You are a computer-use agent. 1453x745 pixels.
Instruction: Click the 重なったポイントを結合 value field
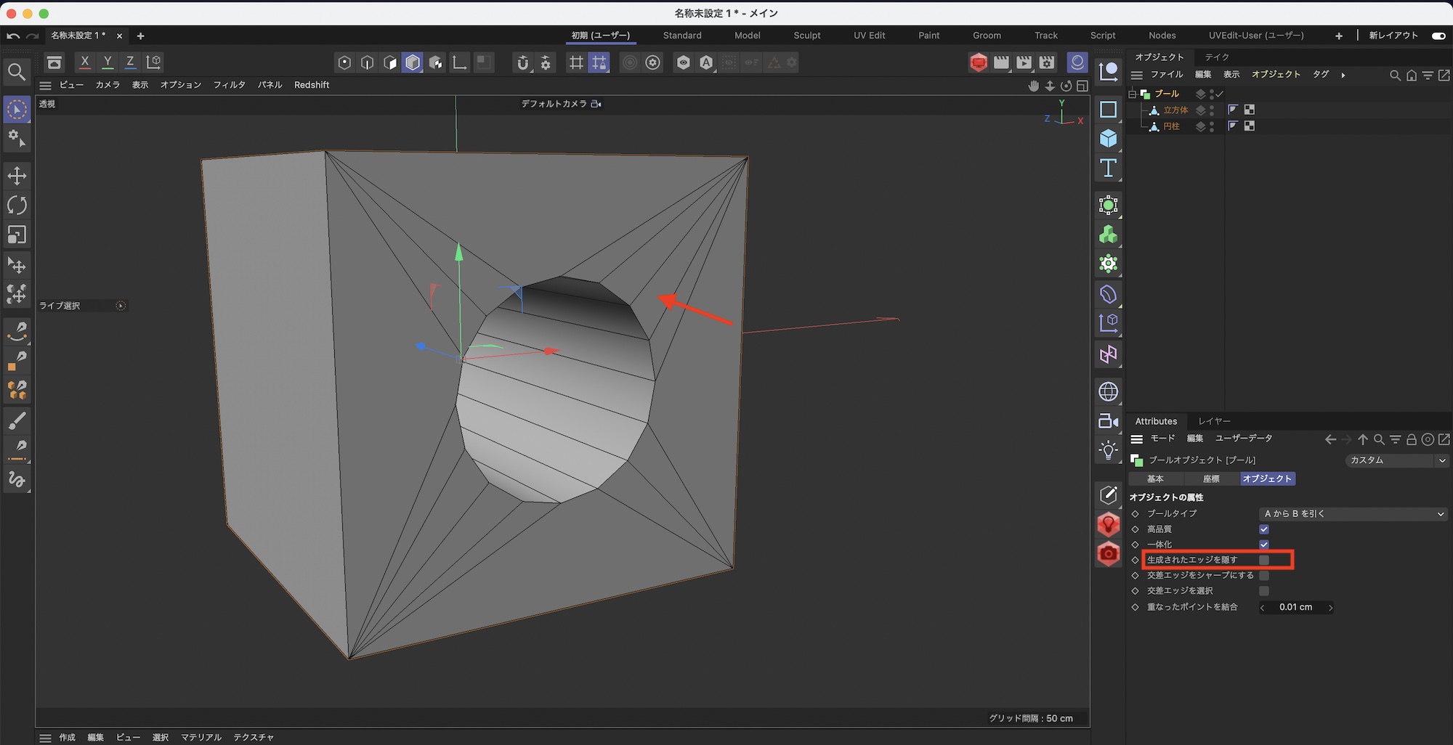(x=1296, y=608)
